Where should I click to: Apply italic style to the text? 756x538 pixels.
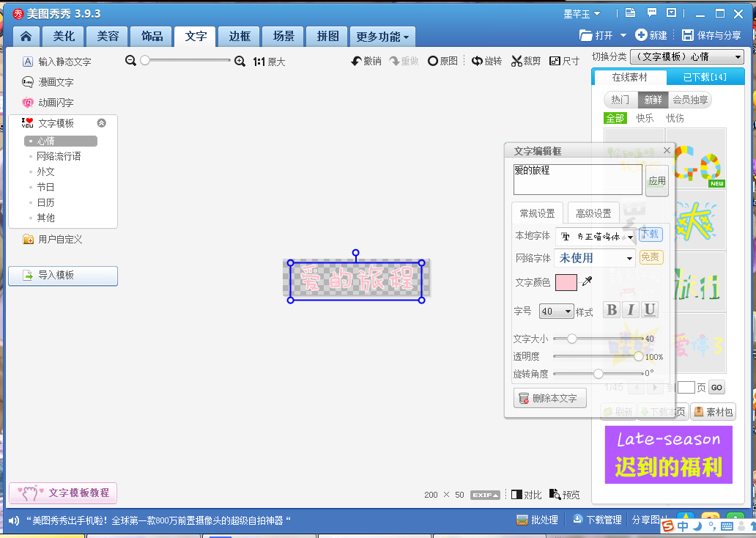[631, 310]
